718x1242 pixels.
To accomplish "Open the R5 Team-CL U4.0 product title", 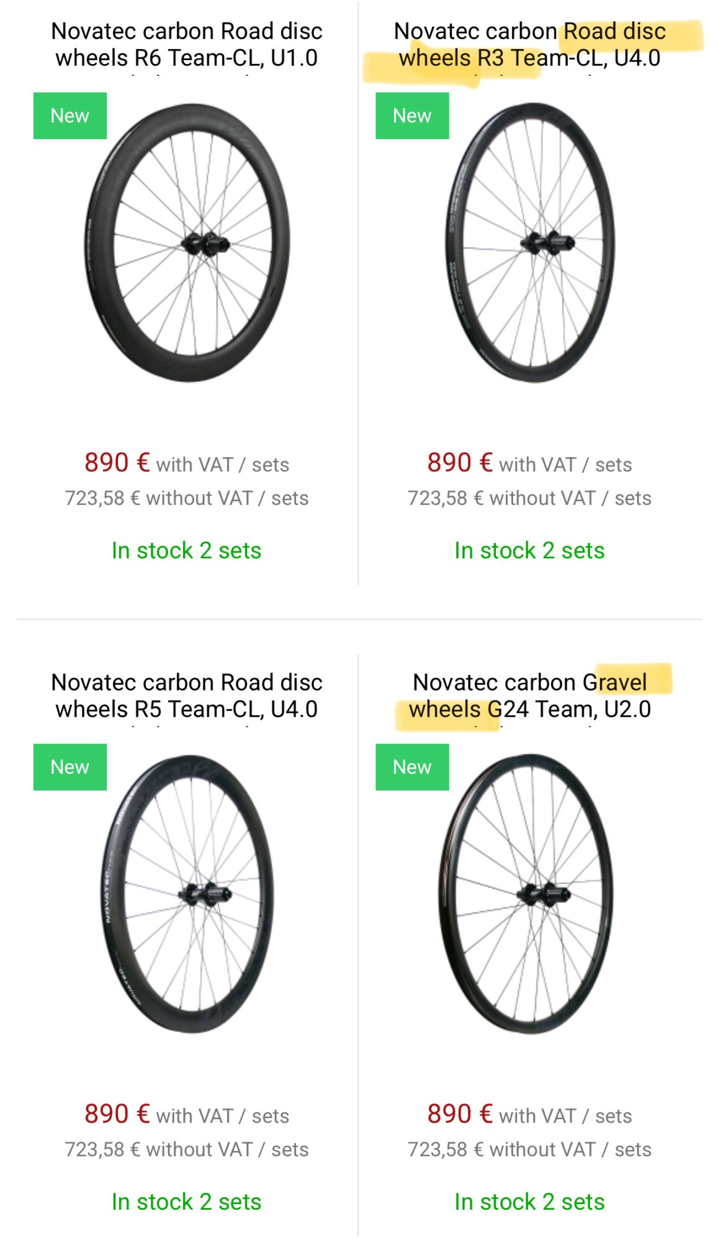I will [x=186, y=696].
